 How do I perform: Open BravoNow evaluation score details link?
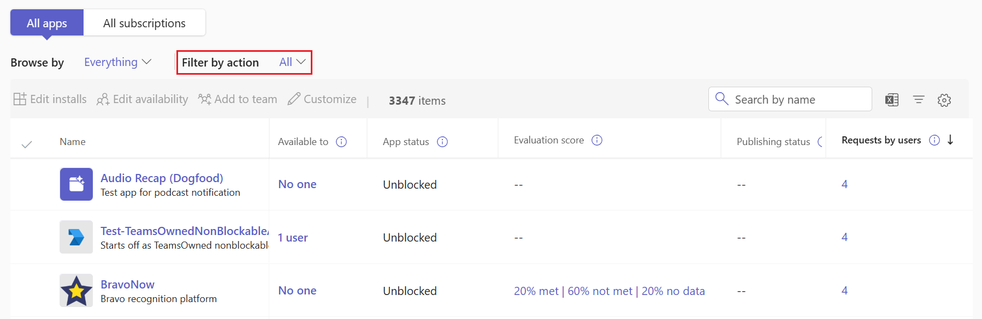609,291
